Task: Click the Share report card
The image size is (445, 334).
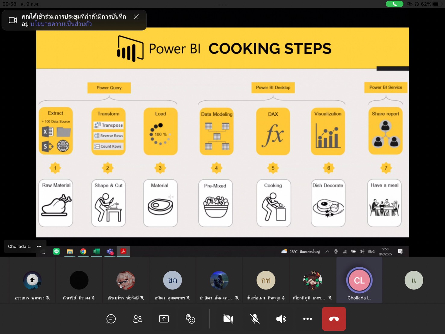Action: pos(385,131)
